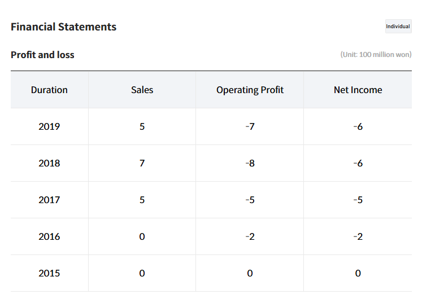Click the 2016 Operating Profit value -2
Image resolution: width=422 pixels, height=303 pixels.
(250, 236)
